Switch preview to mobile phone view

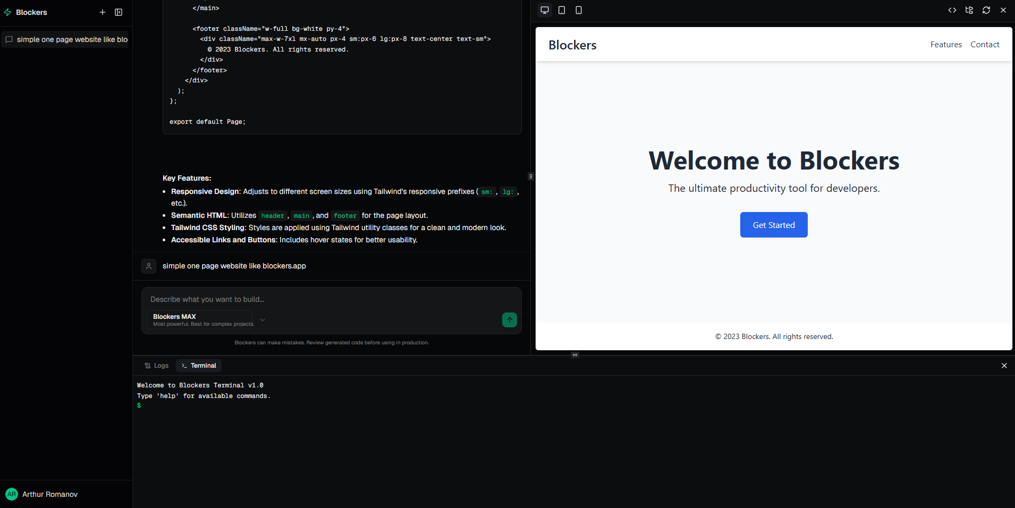click(x=579, y=10)
